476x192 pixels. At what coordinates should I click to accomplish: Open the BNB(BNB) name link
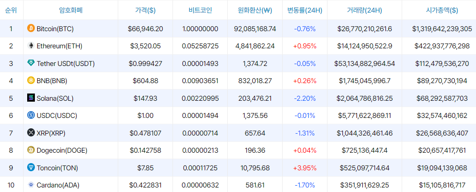[x=52, y=81]
